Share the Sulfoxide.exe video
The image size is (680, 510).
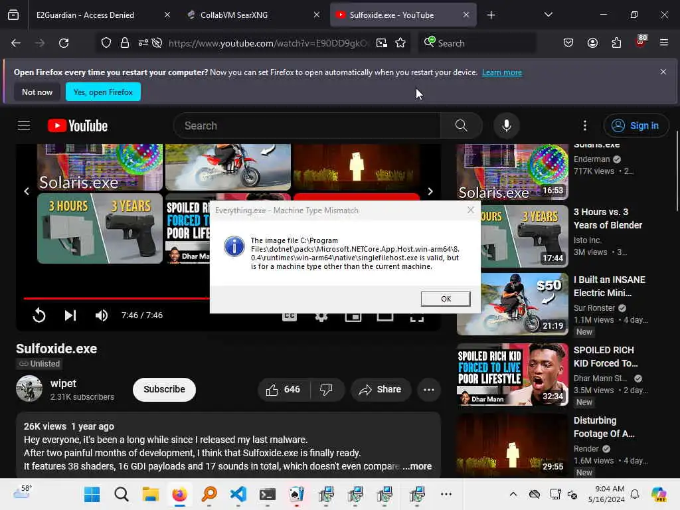(381, 389)
